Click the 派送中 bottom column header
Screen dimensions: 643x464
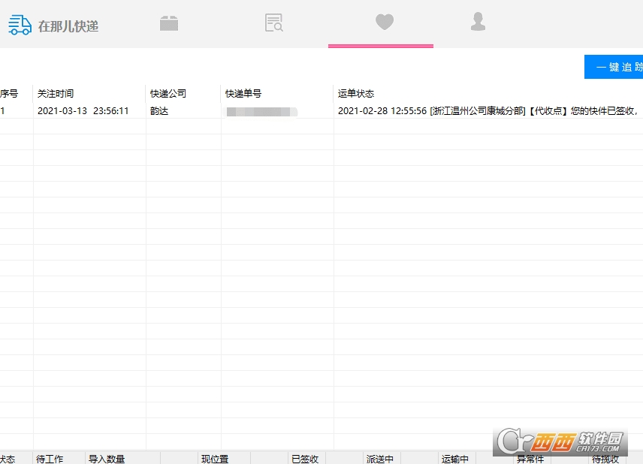380,459
